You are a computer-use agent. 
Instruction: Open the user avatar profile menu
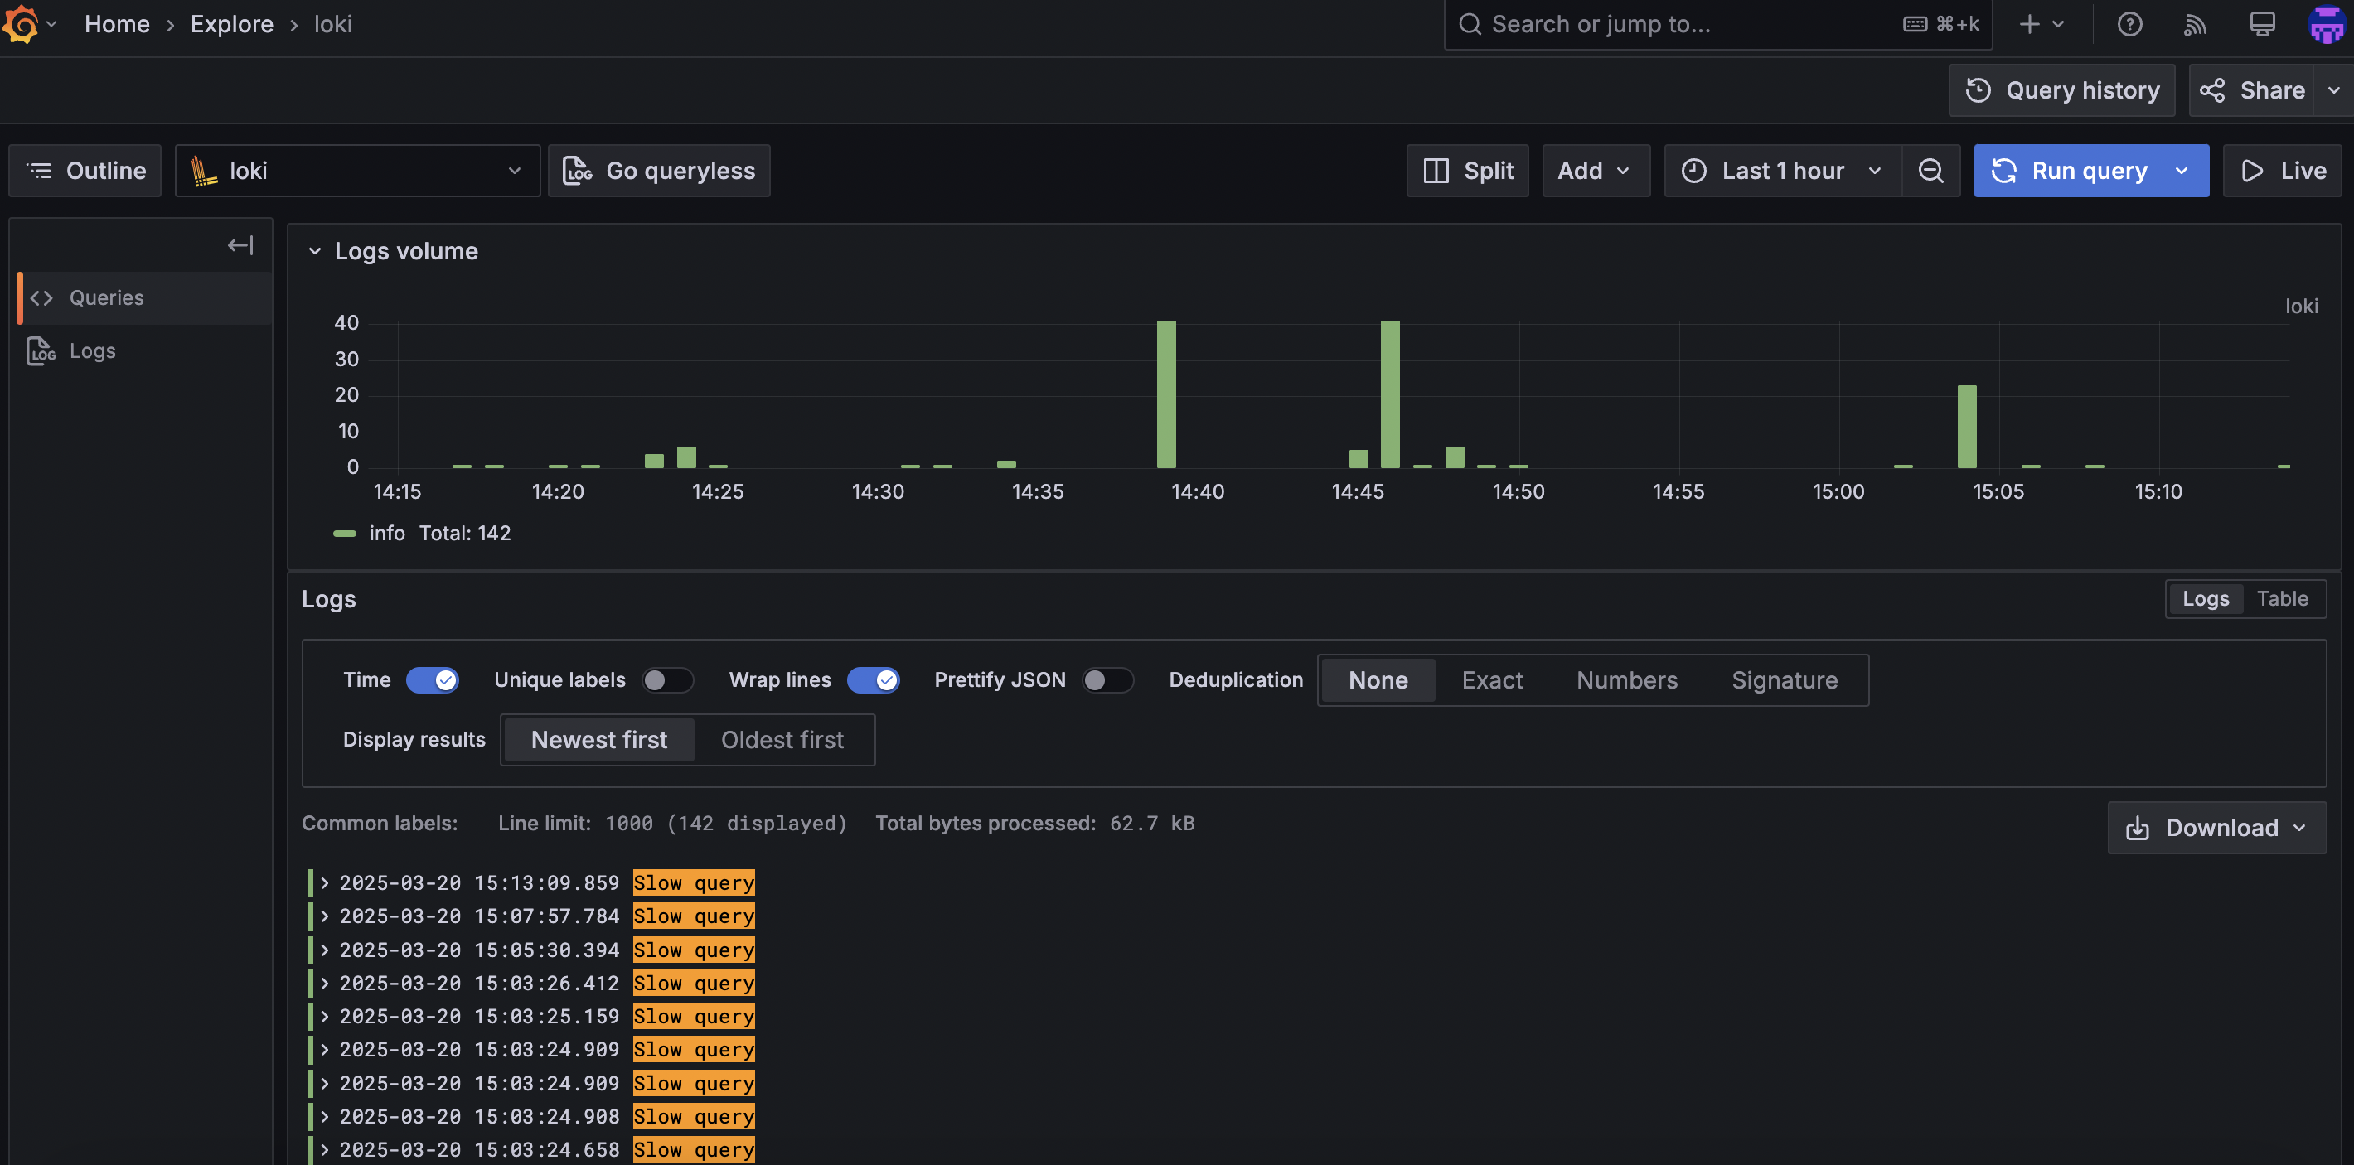(x=2327, y=24)
